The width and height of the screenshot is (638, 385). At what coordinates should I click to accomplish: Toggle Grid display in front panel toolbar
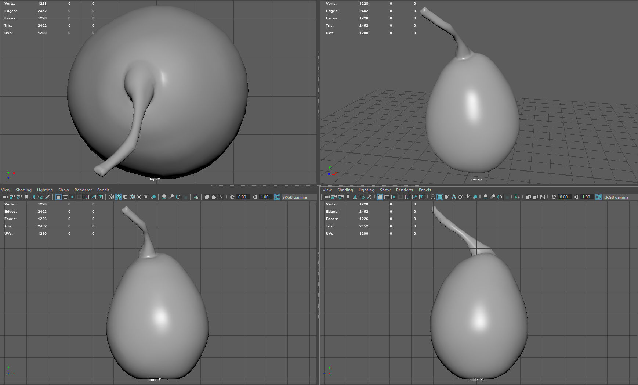pyautogui.click(x=58, y=197)
